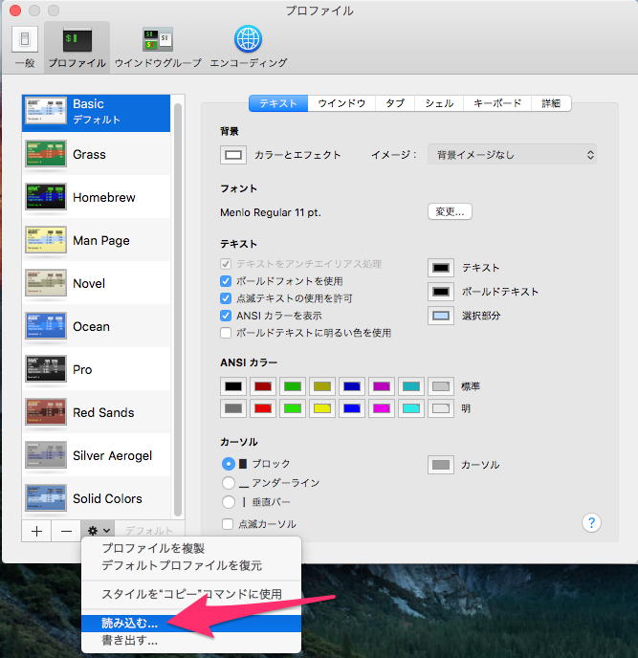Viewport: 638px width, 658px height.
Task: Open help with the question mark button
Action: [591, 523]
